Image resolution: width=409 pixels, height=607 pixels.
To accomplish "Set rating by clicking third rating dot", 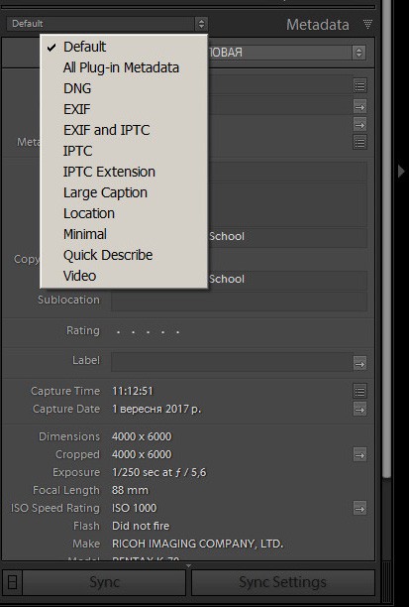I will (148, 332).
